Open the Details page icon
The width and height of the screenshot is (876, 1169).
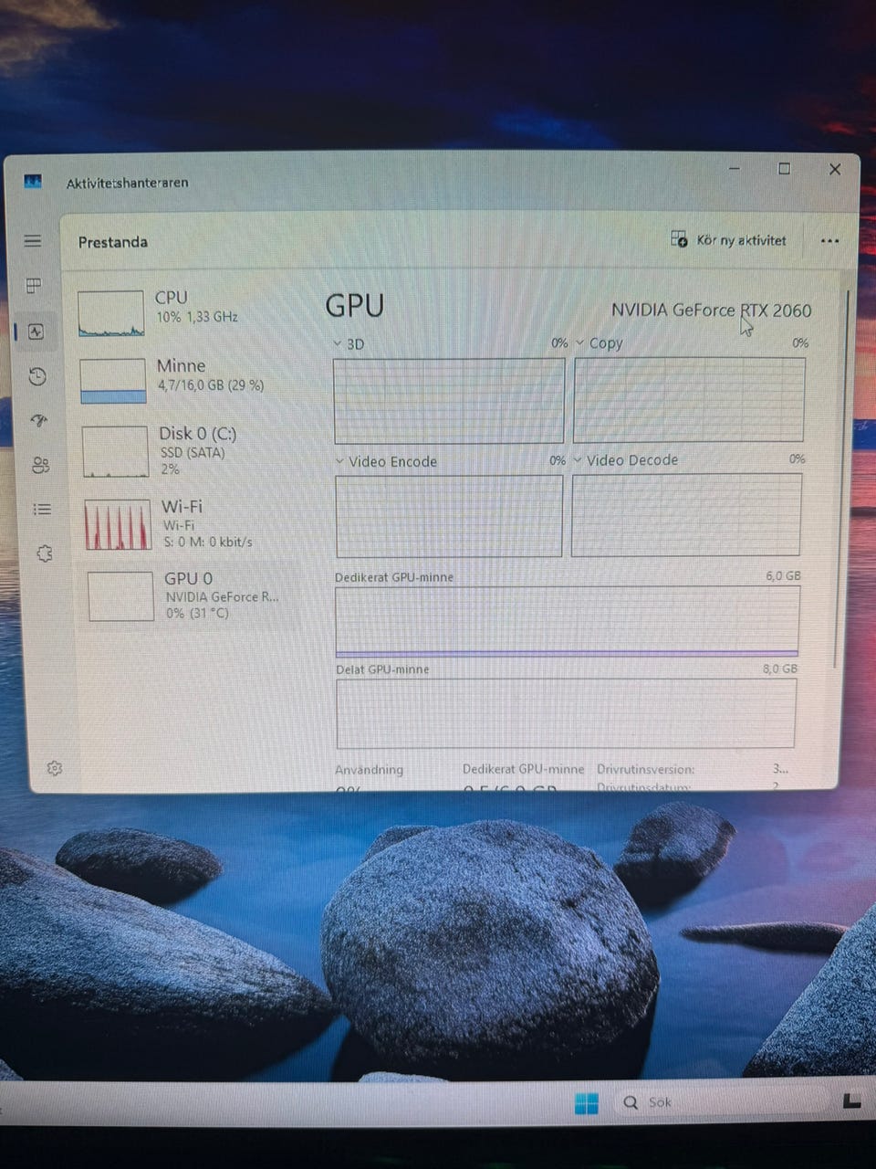click(x=42, y=510)
